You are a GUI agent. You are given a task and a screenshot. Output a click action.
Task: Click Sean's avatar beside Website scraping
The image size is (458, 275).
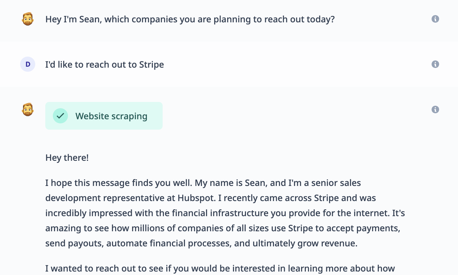28,109
